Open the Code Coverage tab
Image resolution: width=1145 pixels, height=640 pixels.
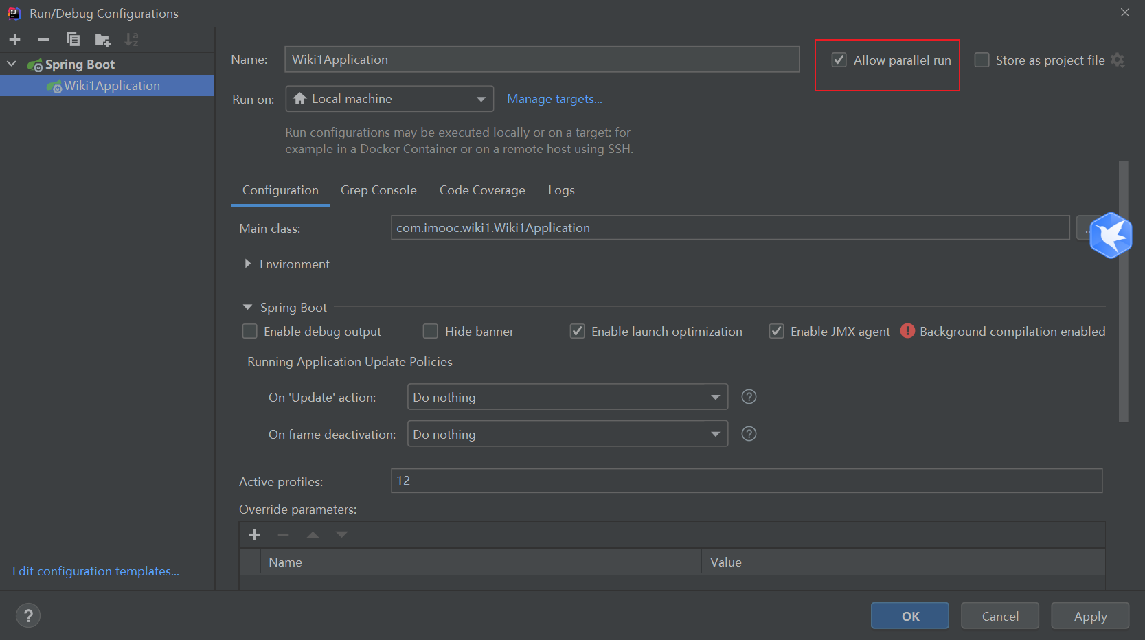tap(482, 190)
